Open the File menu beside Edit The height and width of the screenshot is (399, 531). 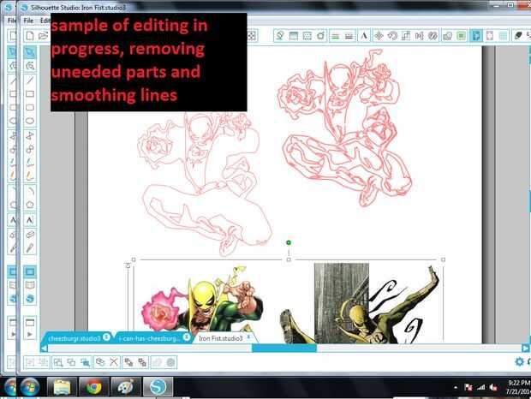[x=28, y=21]
